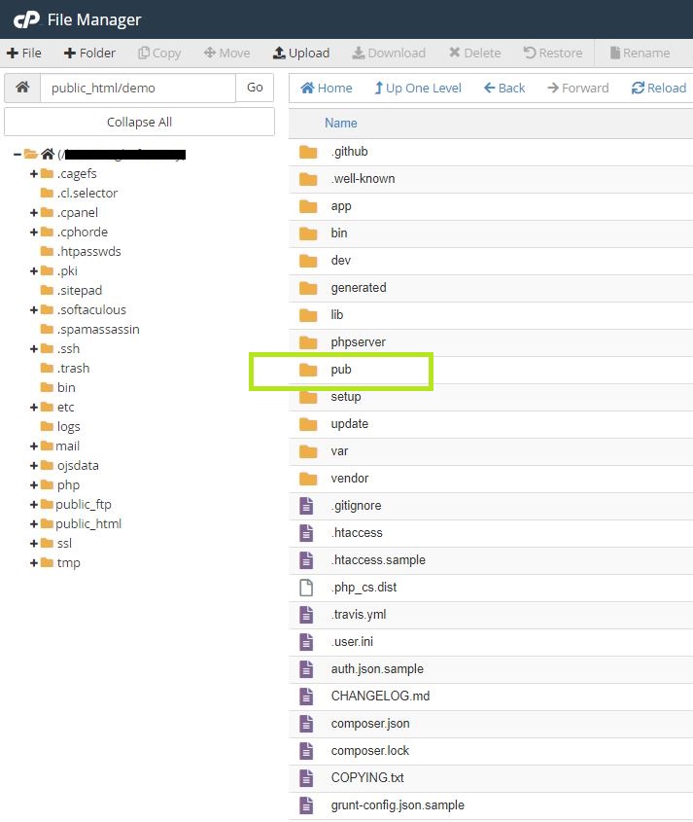
Task: Click the path input field
Action: click(137, 88)
